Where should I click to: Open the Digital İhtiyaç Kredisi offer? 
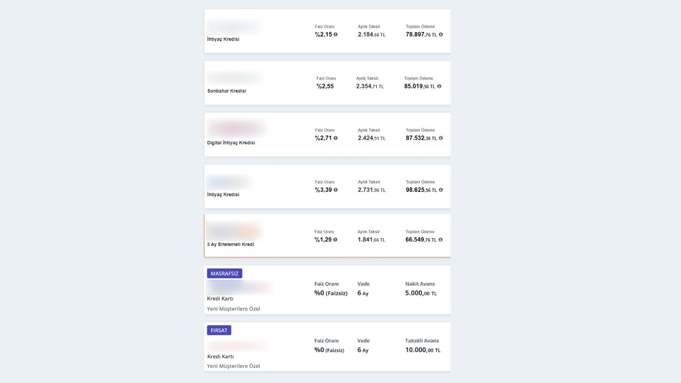tap(327, 134)
